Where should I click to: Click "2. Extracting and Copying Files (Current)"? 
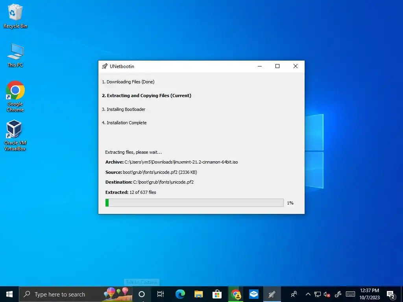(x=146, y=96)
